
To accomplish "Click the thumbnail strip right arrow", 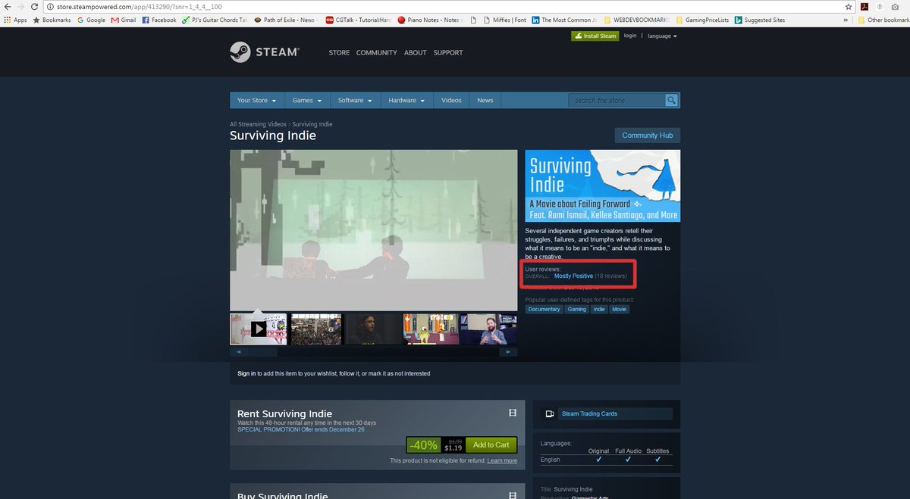I will [x=509, y=352].
